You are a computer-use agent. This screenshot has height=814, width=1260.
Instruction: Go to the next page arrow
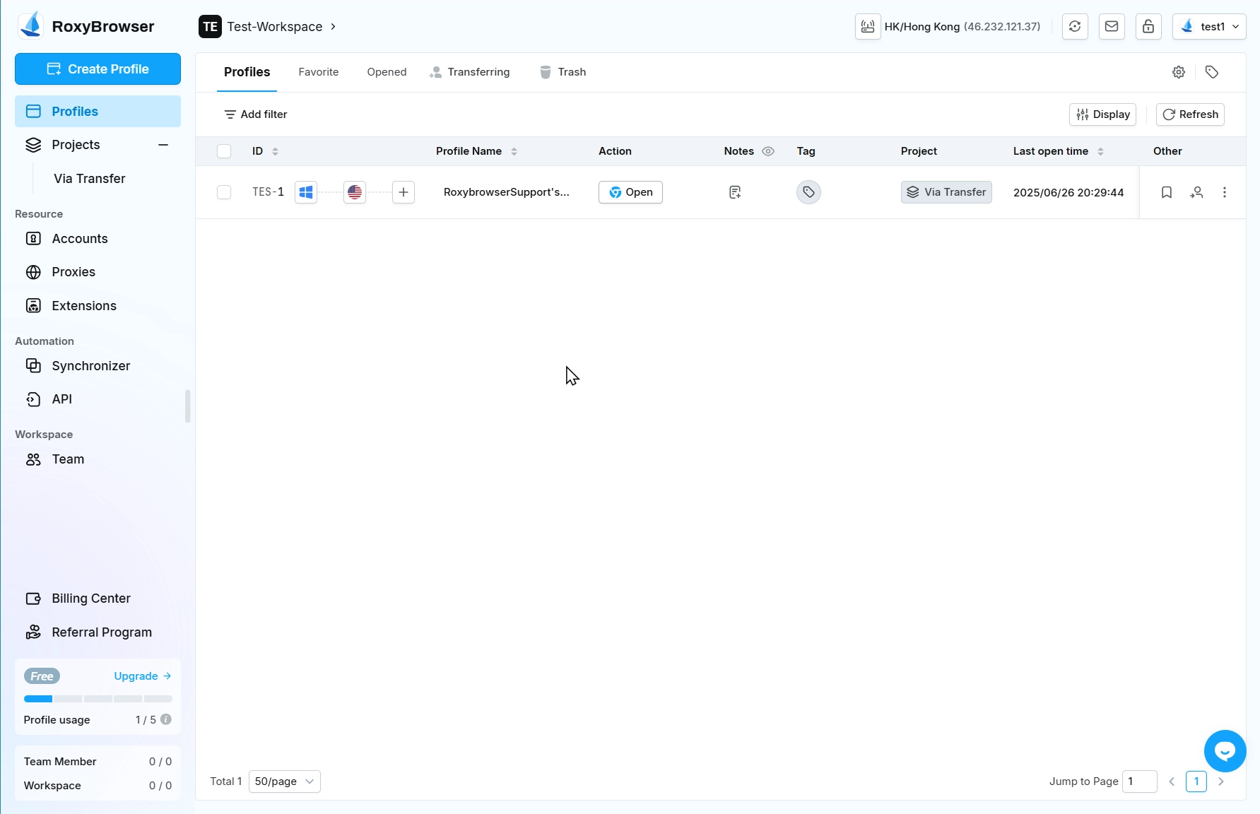1221,781
